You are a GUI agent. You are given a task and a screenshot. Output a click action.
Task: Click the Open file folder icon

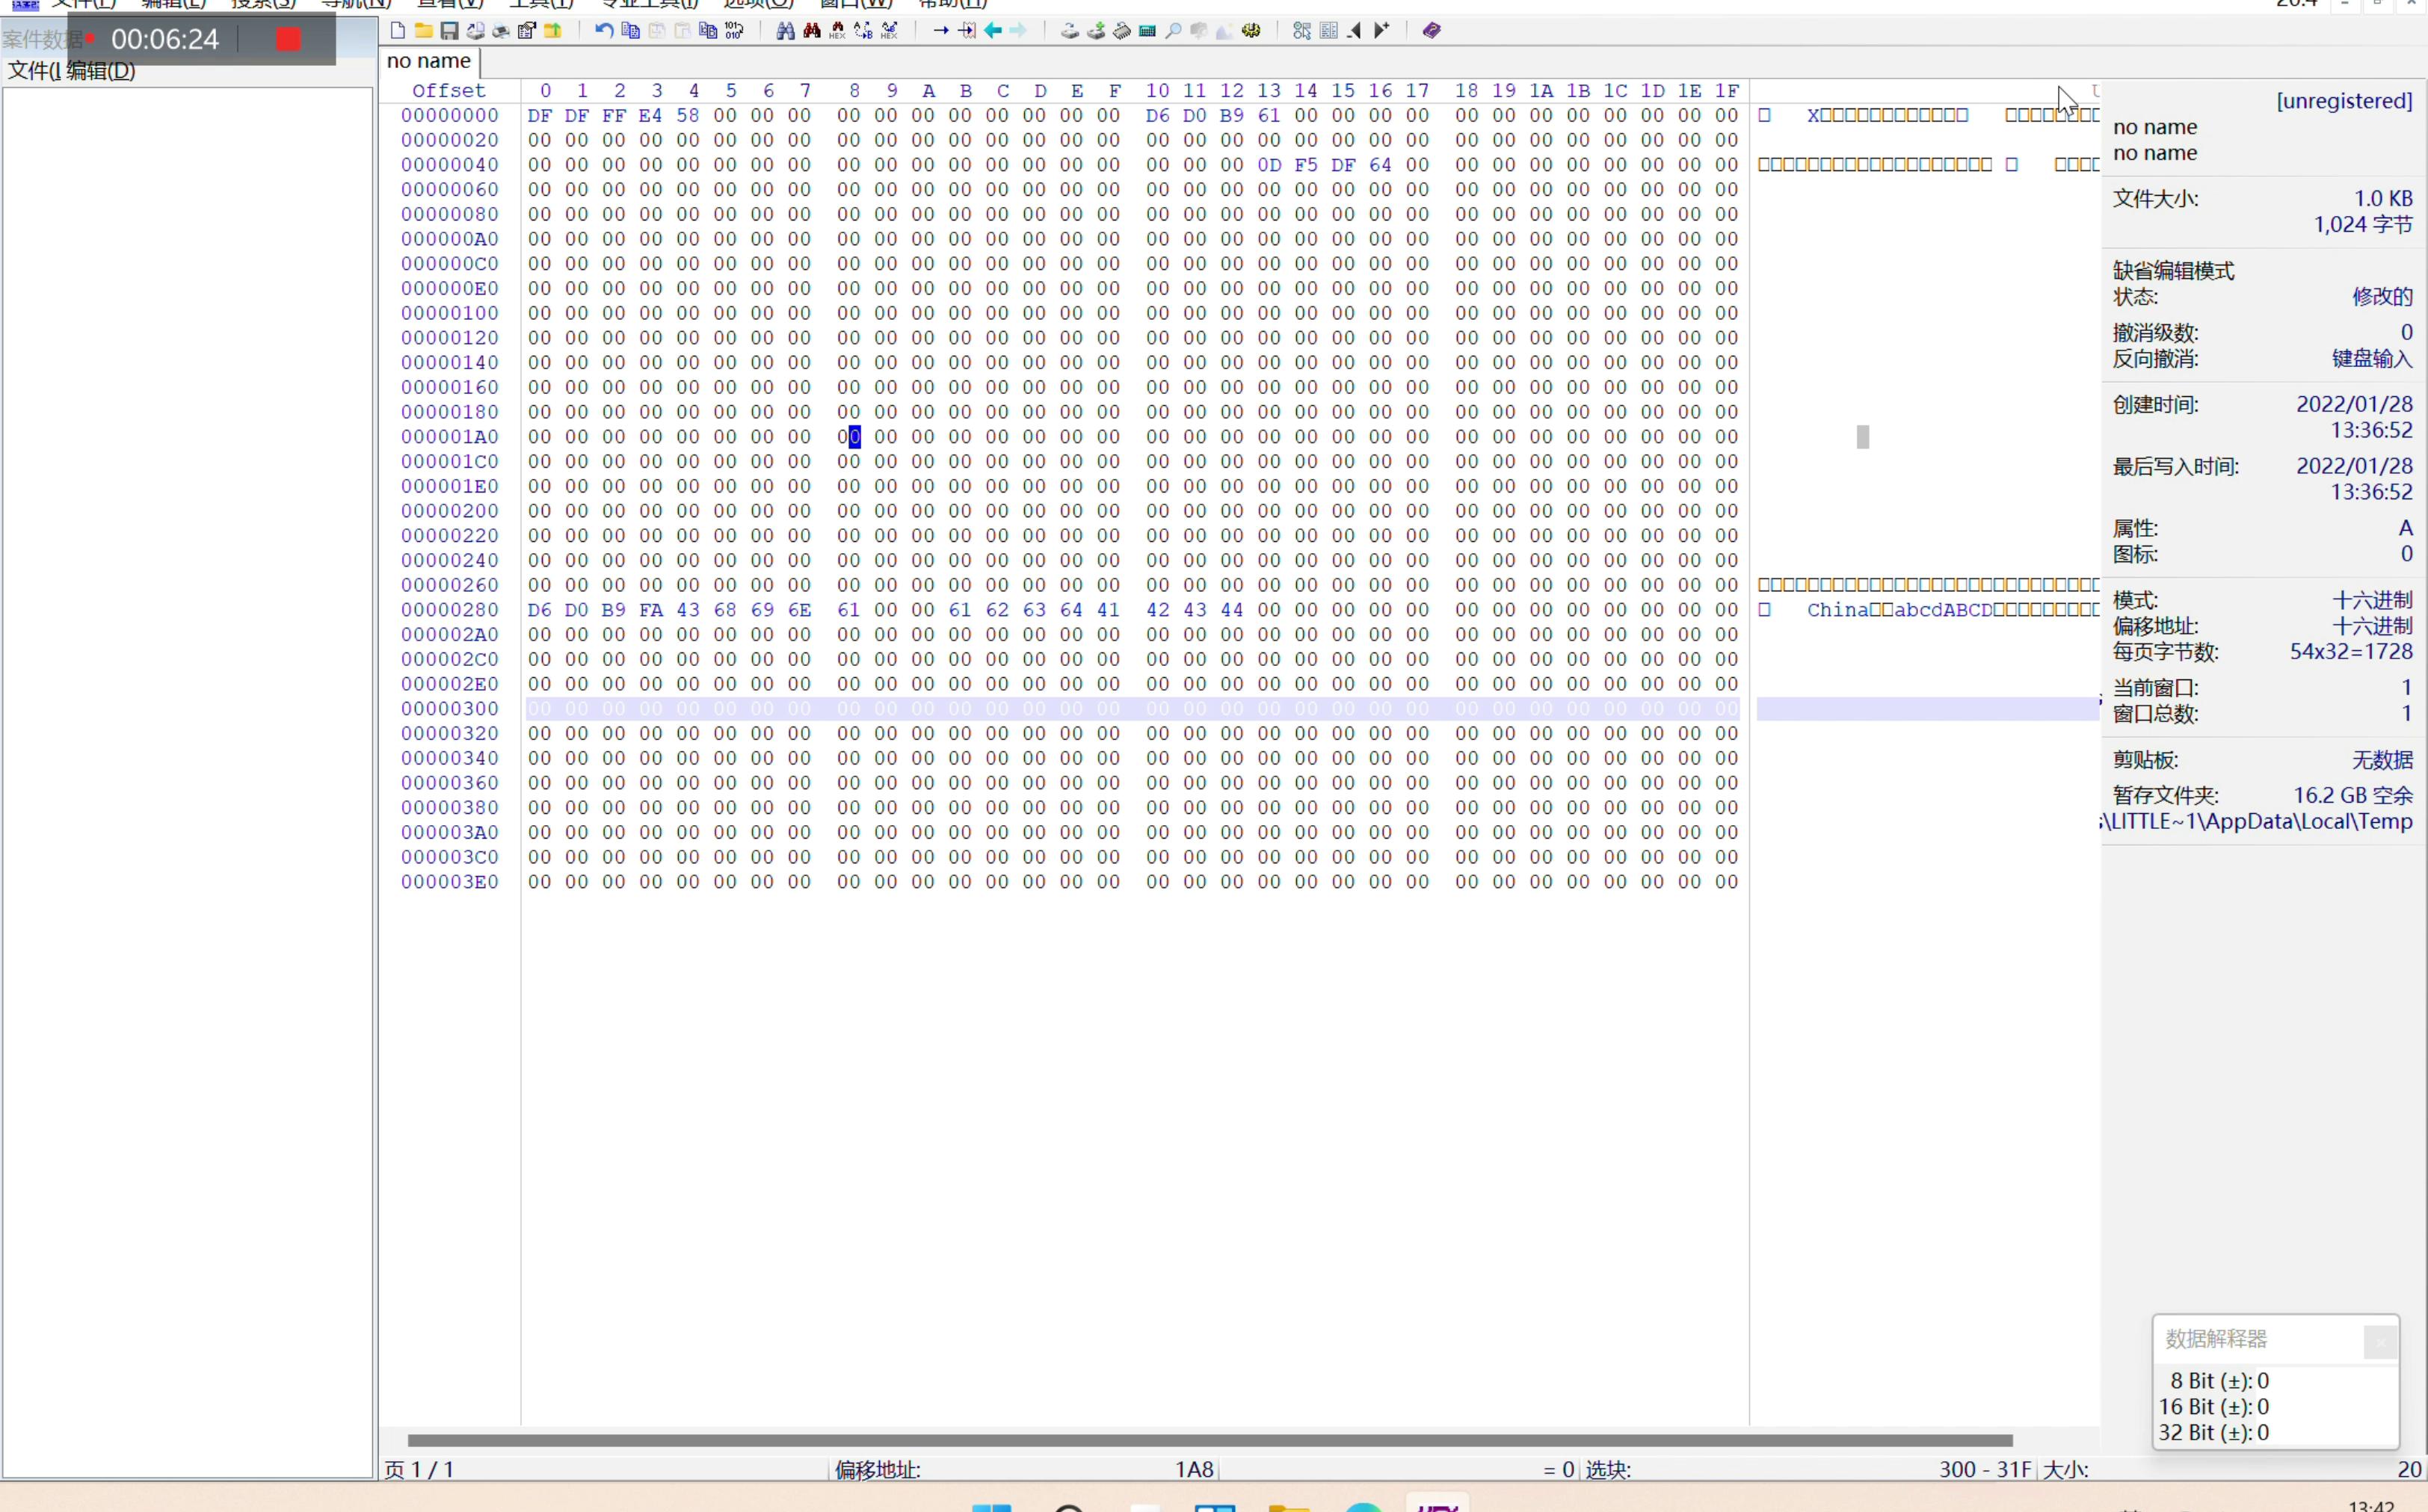tap(423, 31)
